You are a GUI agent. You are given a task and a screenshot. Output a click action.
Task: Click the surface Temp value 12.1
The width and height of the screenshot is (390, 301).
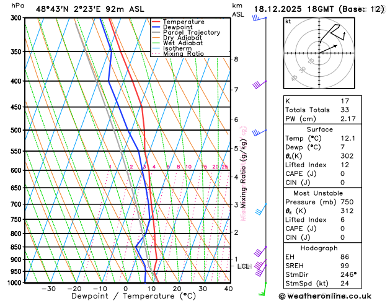[x=348, y=138]
